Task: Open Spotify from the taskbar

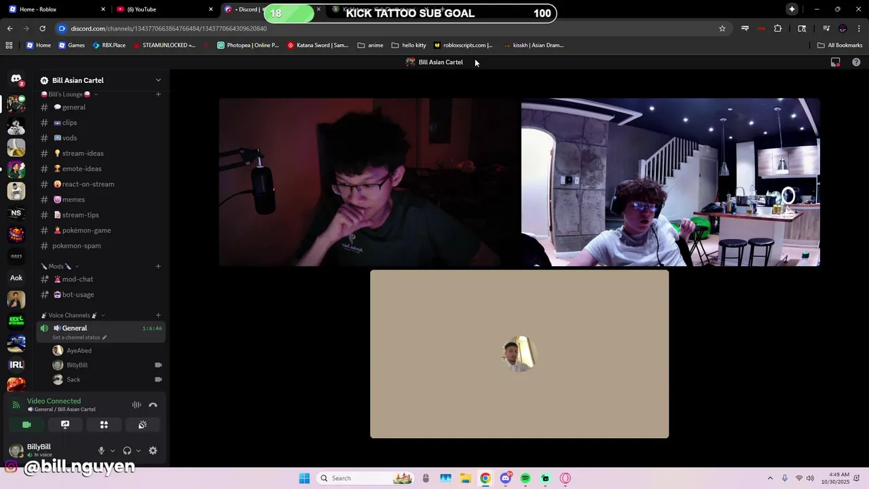Action: tap(525, 478)
